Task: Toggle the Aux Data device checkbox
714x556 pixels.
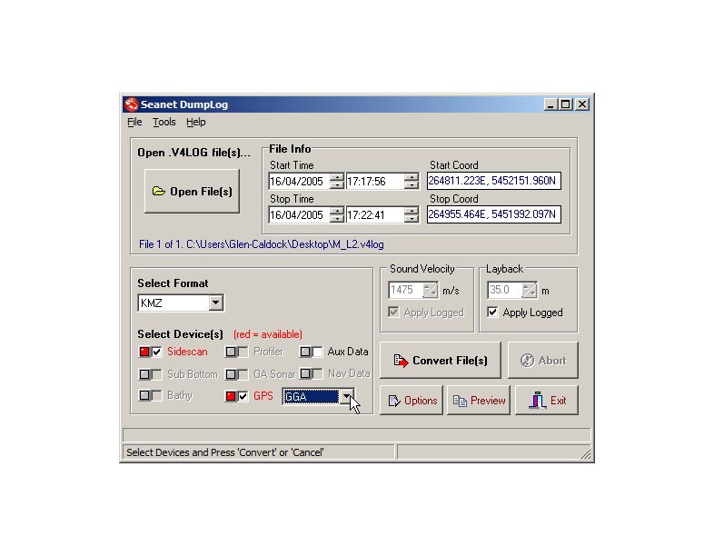Action: (317, 352)
